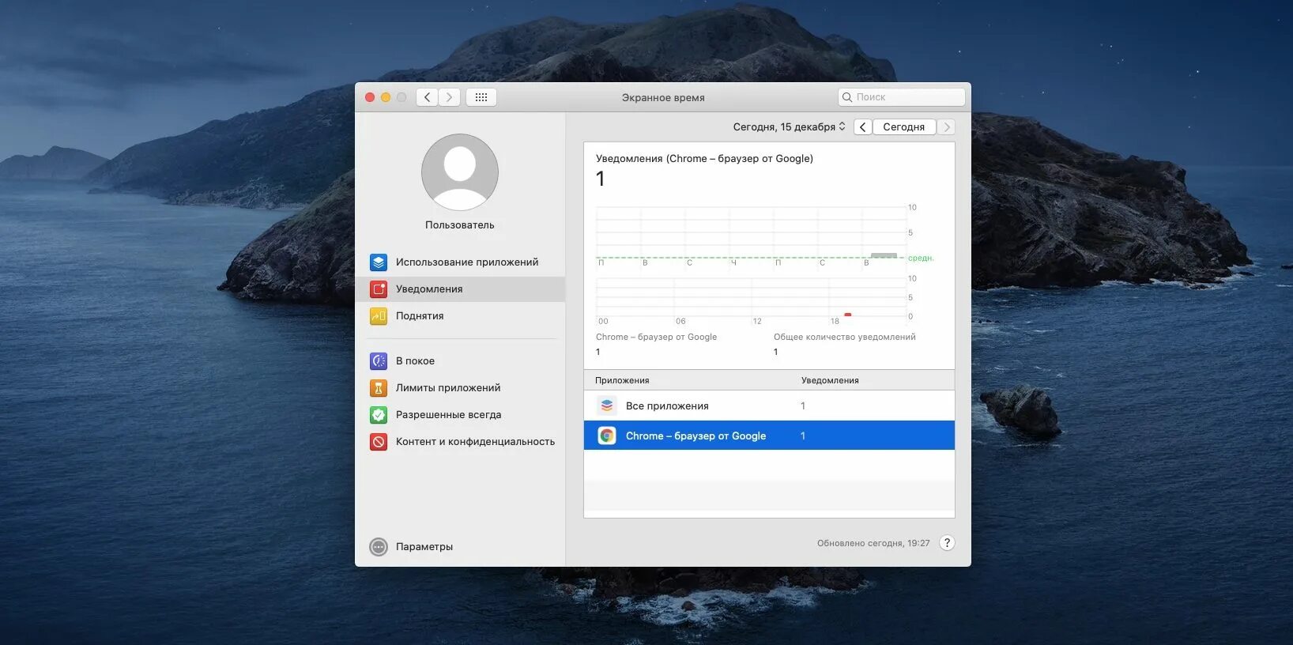The height and width of the screenshot is (645, 1293).
Task: Click the Chrome app icon in list
Action: [x=607, y=436]
